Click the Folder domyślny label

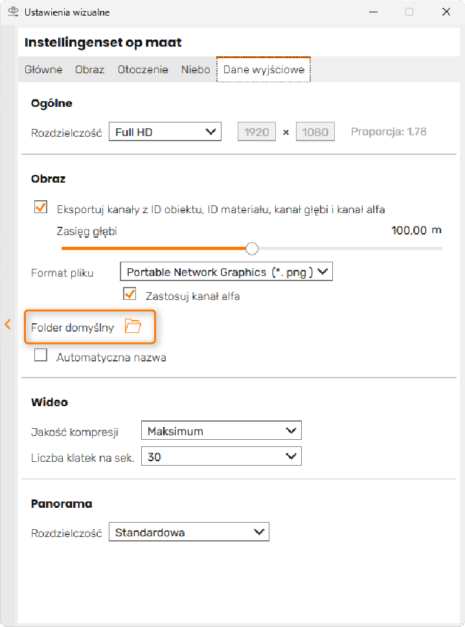point(73,328)
